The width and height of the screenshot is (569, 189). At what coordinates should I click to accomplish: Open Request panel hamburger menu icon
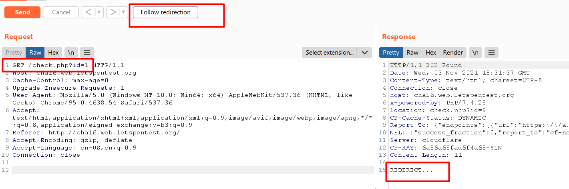(x=87, y=53)
